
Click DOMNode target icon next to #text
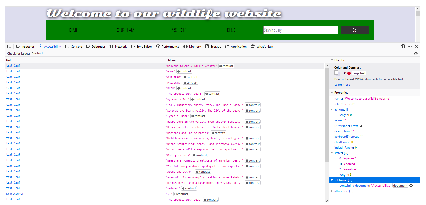pyautogui.click(x=361, y=126)
